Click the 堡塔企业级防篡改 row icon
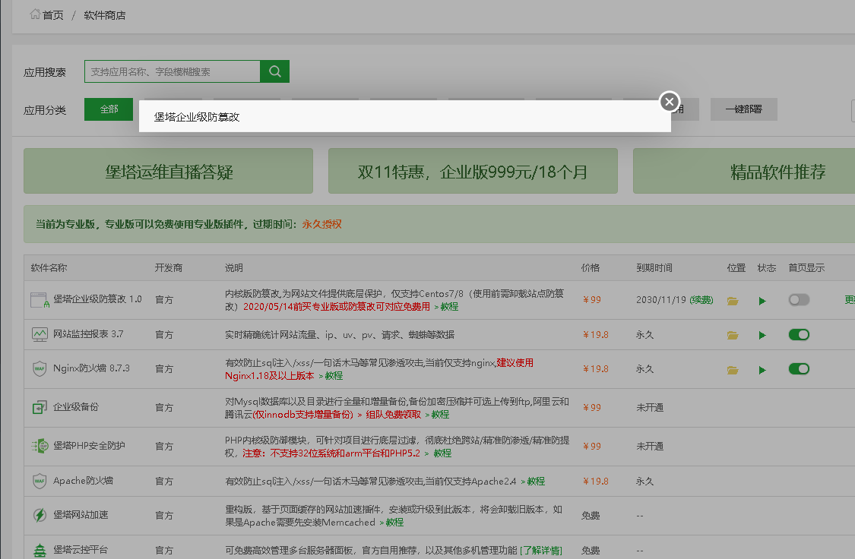The width and height of the screenshot is (855, 559). point(40,300)
